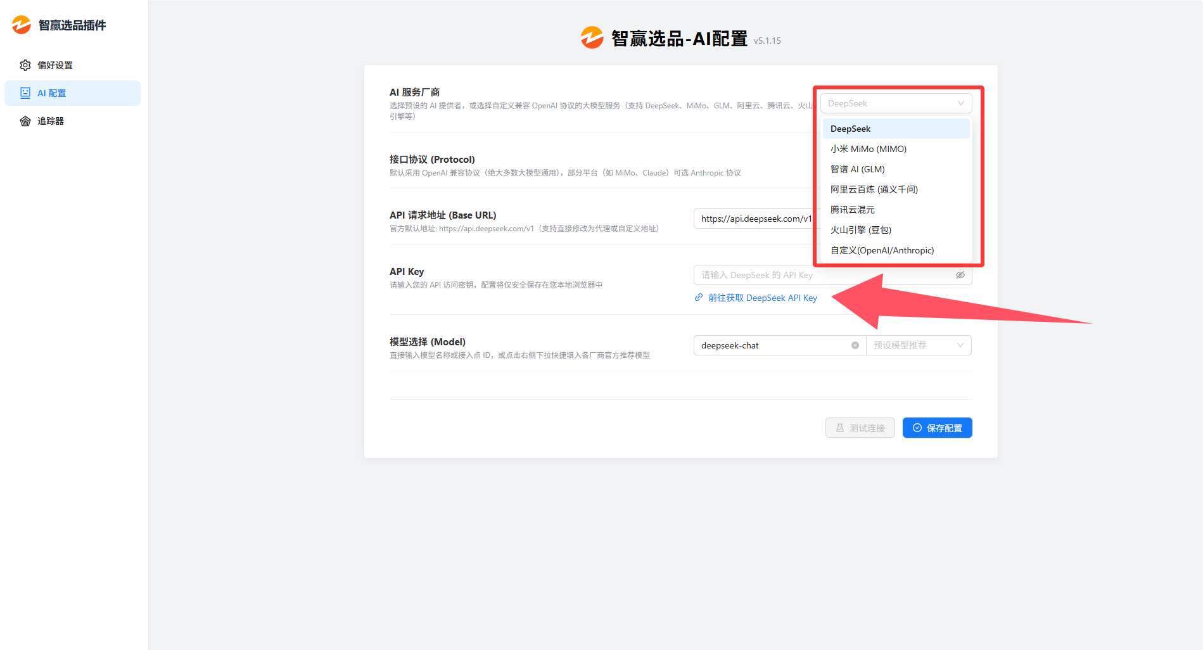This screenshot has width=1203, height=650.
Task: Clear the deepseek-chat model field with x icon
Action: pyautogui.click(x=855, y=345)
